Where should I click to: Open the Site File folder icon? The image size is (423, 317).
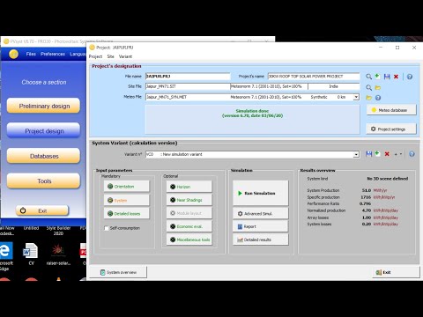click(378, 87)
